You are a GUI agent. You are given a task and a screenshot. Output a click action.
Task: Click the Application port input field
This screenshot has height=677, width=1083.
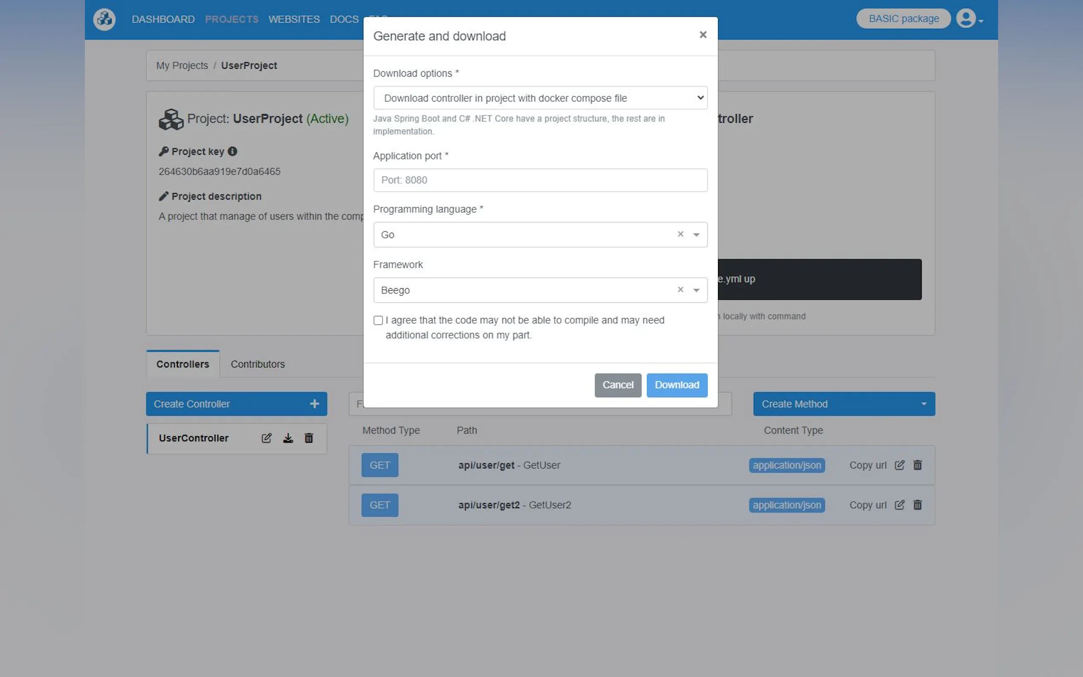540,180
